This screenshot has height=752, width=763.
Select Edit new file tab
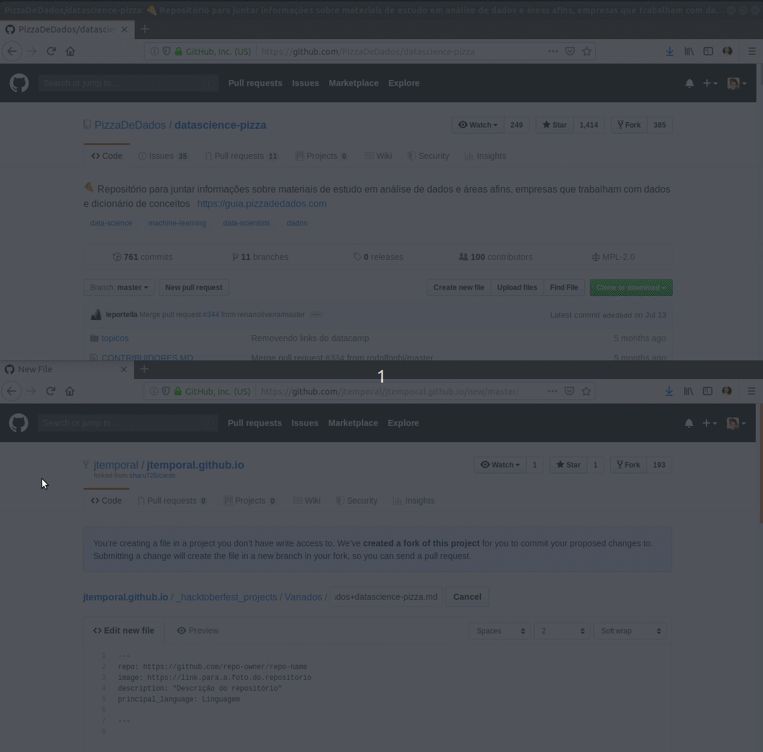(x=124, y=630)
